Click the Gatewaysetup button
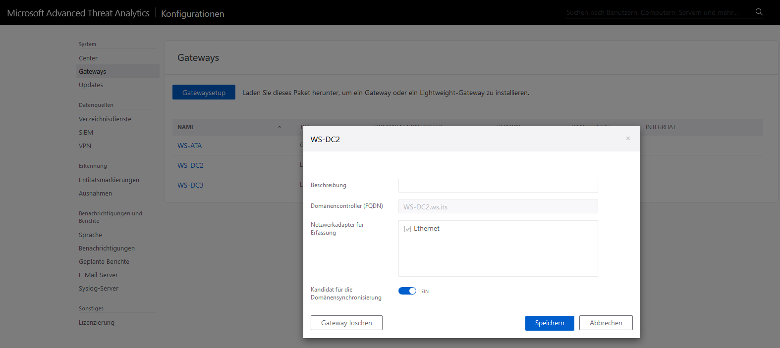 click(204, 93)
